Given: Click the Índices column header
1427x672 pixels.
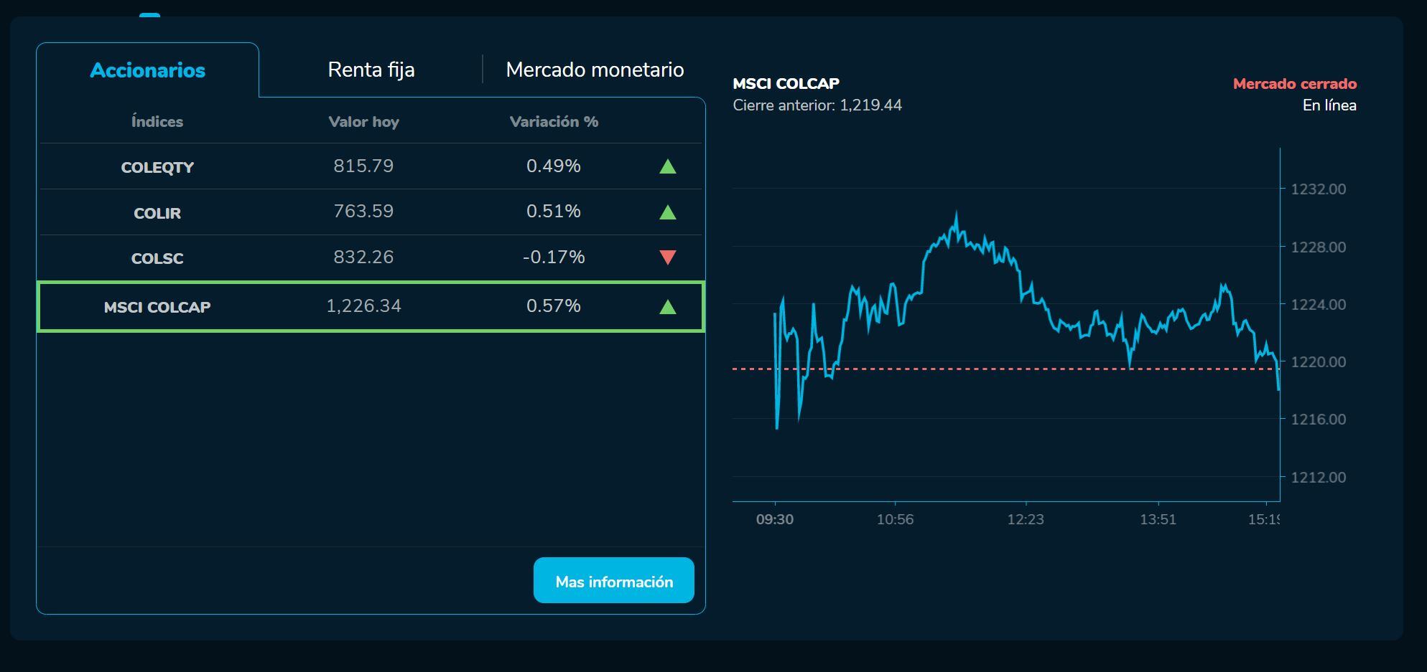Looking at the screenshot, I should pos(157,122).
